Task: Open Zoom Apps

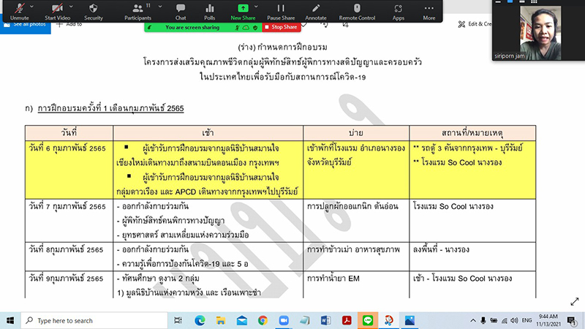Action: point(398,11)
